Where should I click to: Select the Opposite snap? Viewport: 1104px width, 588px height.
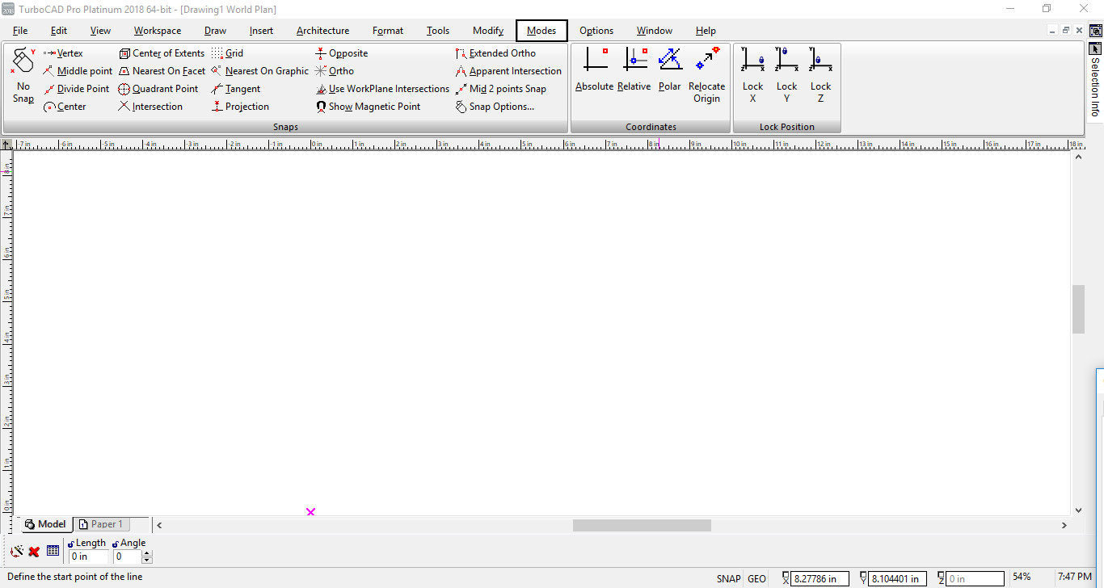coord(342,53)
